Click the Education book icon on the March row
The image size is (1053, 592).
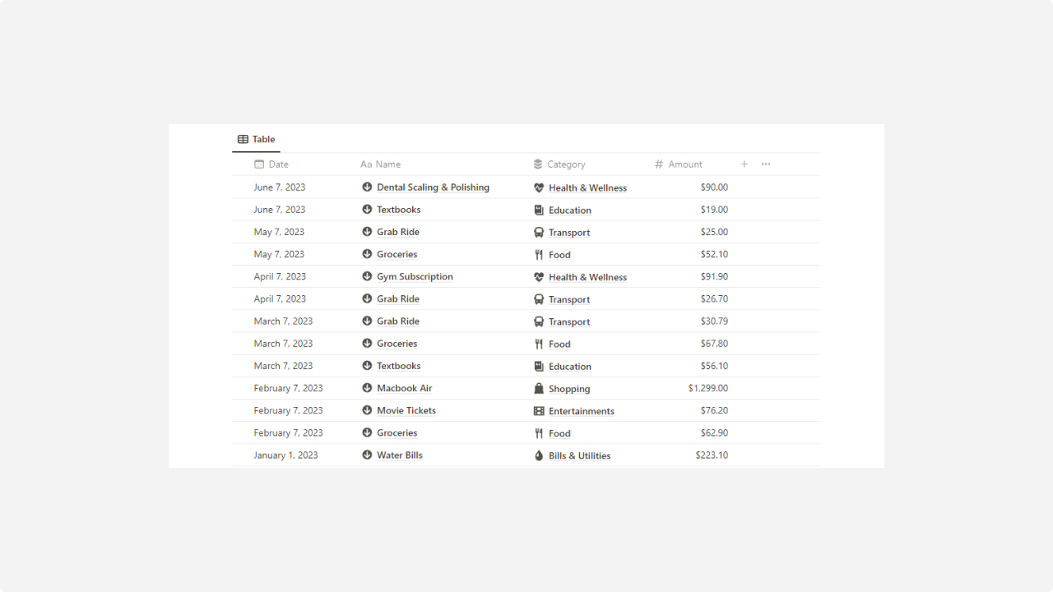pyautogui.click(x=539, y=366)
